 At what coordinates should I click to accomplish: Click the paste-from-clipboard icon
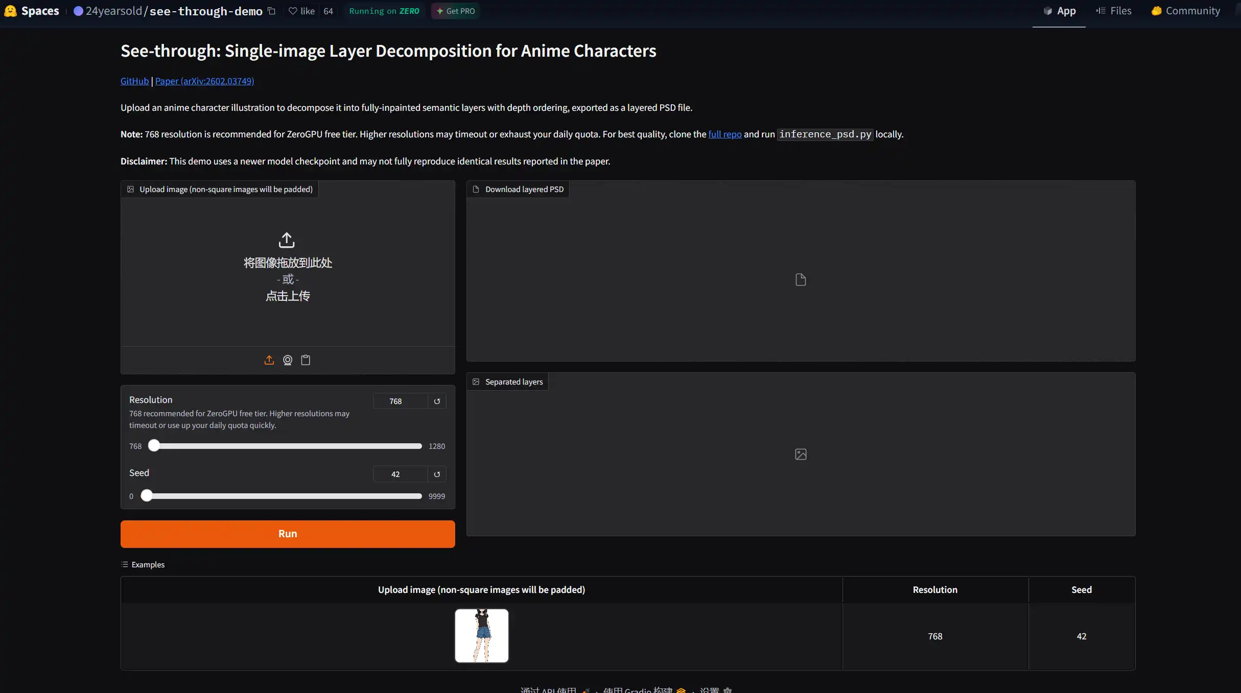tap(306, 360)
